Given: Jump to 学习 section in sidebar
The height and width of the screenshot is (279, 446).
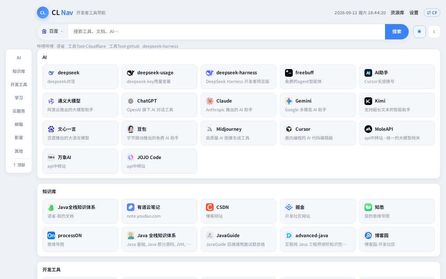Looking at the screenshot, I should [19, 98].
